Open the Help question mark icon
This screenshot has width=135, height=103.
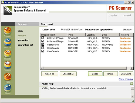pyautogui.click(x=8, y=77)
